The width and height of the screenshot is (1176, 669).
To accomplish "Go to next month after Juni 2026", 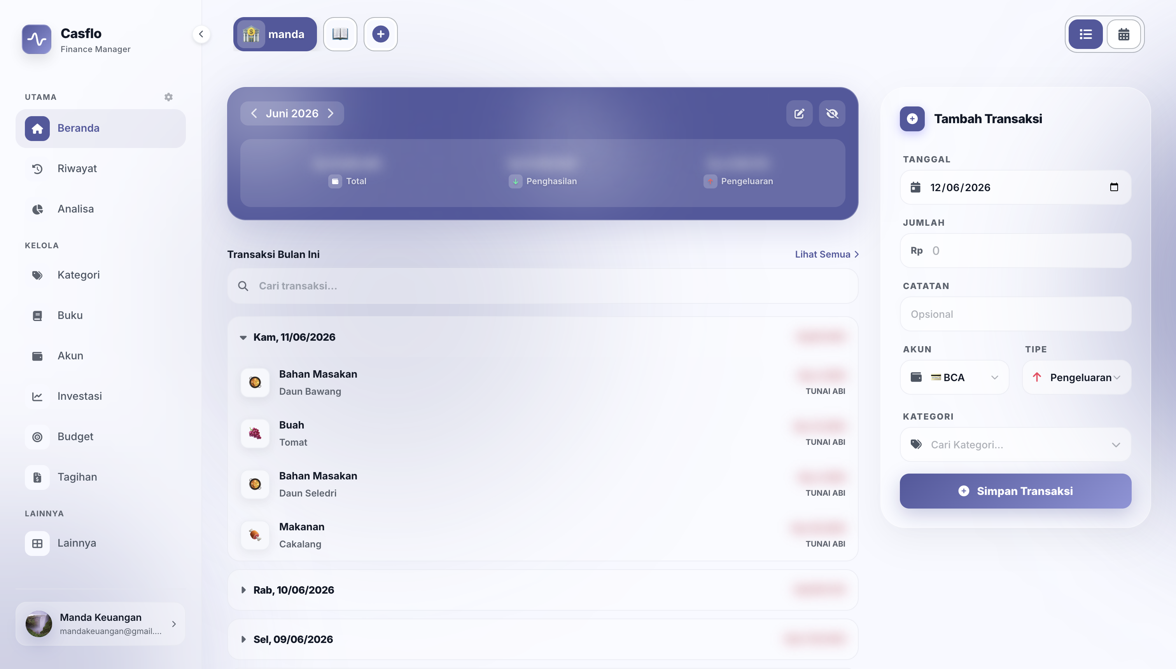I will click(x=330, y=113).
